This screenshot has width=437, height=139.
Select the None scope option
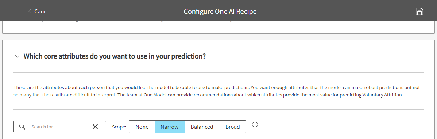[x=142, y=127]
